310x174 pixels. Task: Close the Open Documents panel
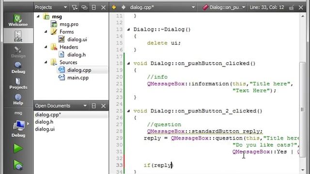coord(103,106)
